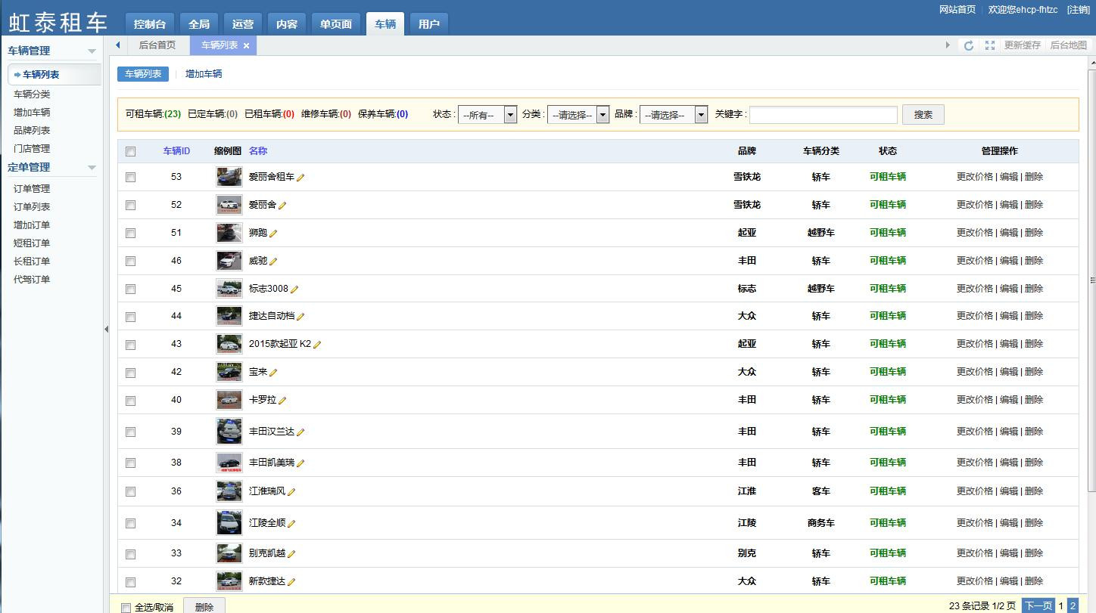Click pencil edit icon next to 狮跑
The image size is (1096, 613).
pos(273,234)
